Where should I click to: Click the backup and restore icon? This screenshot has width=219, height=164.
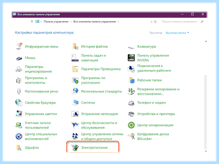click(x=131, y=91)
